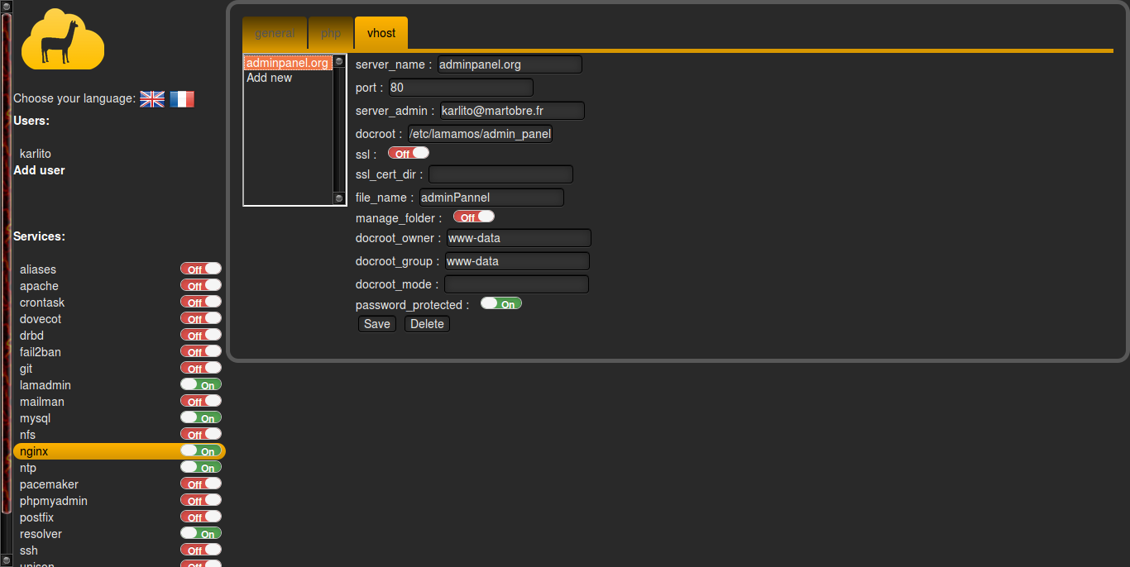Enable the apache service toggle
The height and width of the screenshot is (567, 1130).
(x=201, y=286)
